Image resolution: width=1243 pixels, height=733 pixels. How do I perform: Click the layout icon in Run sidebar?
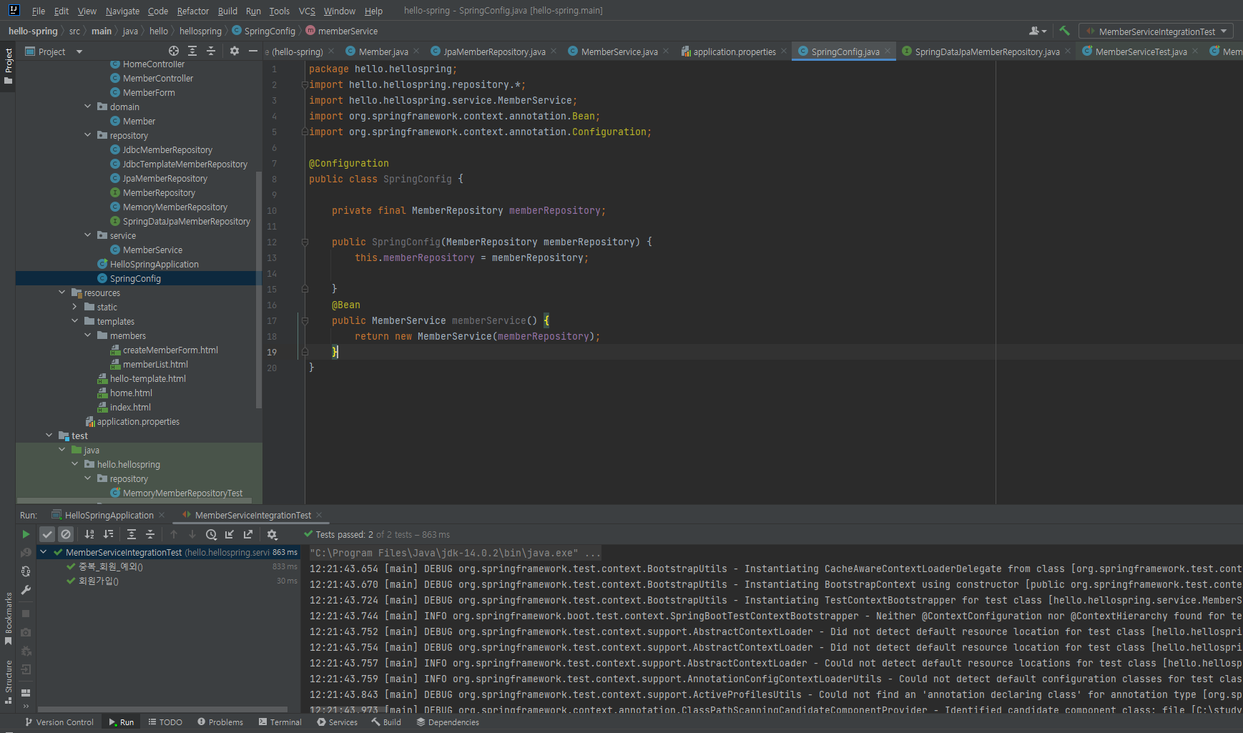[26, 692]
